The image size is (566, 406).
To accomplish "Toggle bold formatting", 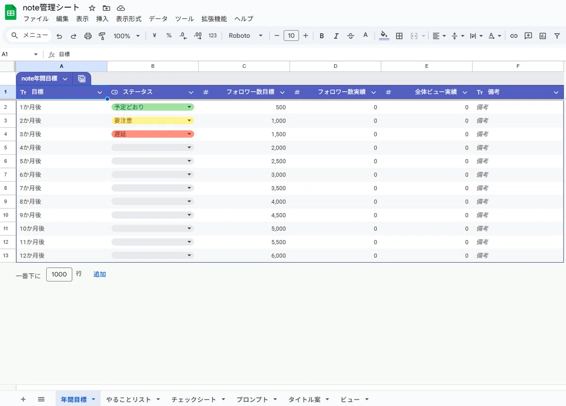I will coord(322,36).
